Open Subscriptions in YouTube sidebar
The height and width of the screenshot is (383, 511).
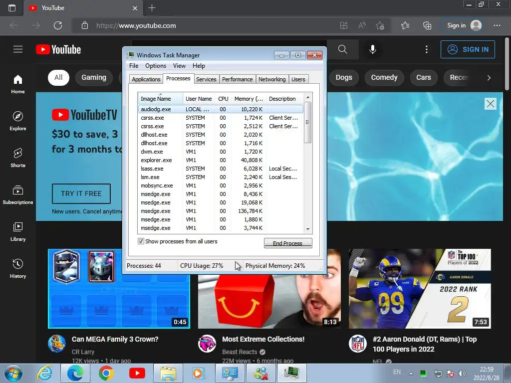click(x=18, y=194)
